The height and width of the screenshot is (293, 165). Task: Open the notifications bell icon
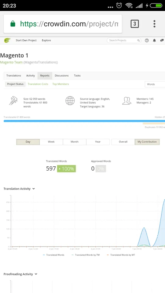[x=154, y=40]
